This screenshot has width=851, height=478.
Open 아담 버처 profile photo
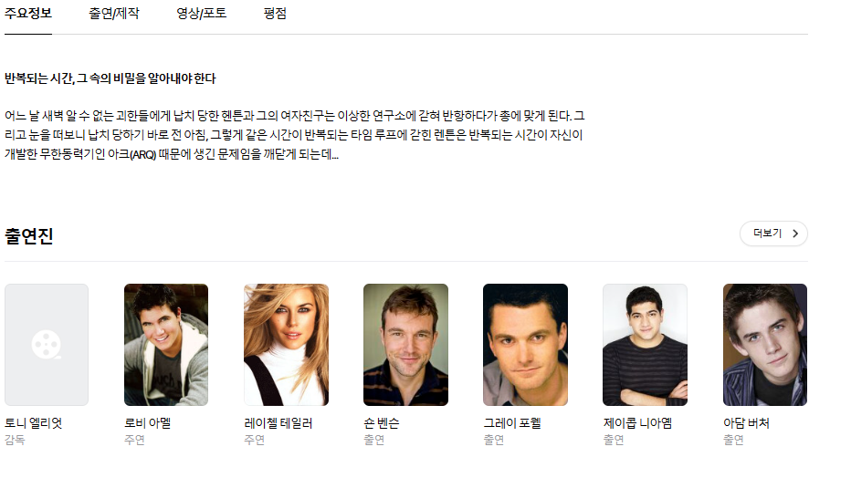764,345
